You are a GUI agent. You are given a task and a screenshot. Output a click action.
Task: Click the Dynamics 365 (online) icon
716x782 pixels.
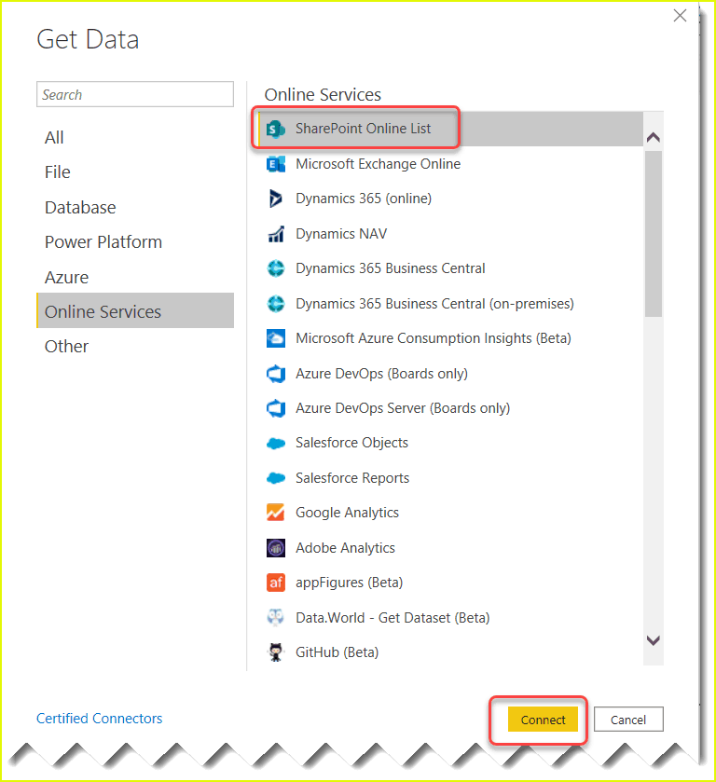pos(275,199)
